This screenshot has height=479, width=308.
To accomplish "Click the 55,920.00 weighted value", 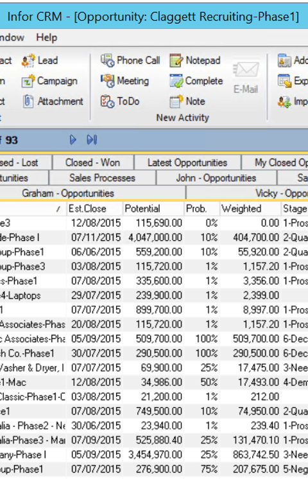I will (x=250, y=252).
